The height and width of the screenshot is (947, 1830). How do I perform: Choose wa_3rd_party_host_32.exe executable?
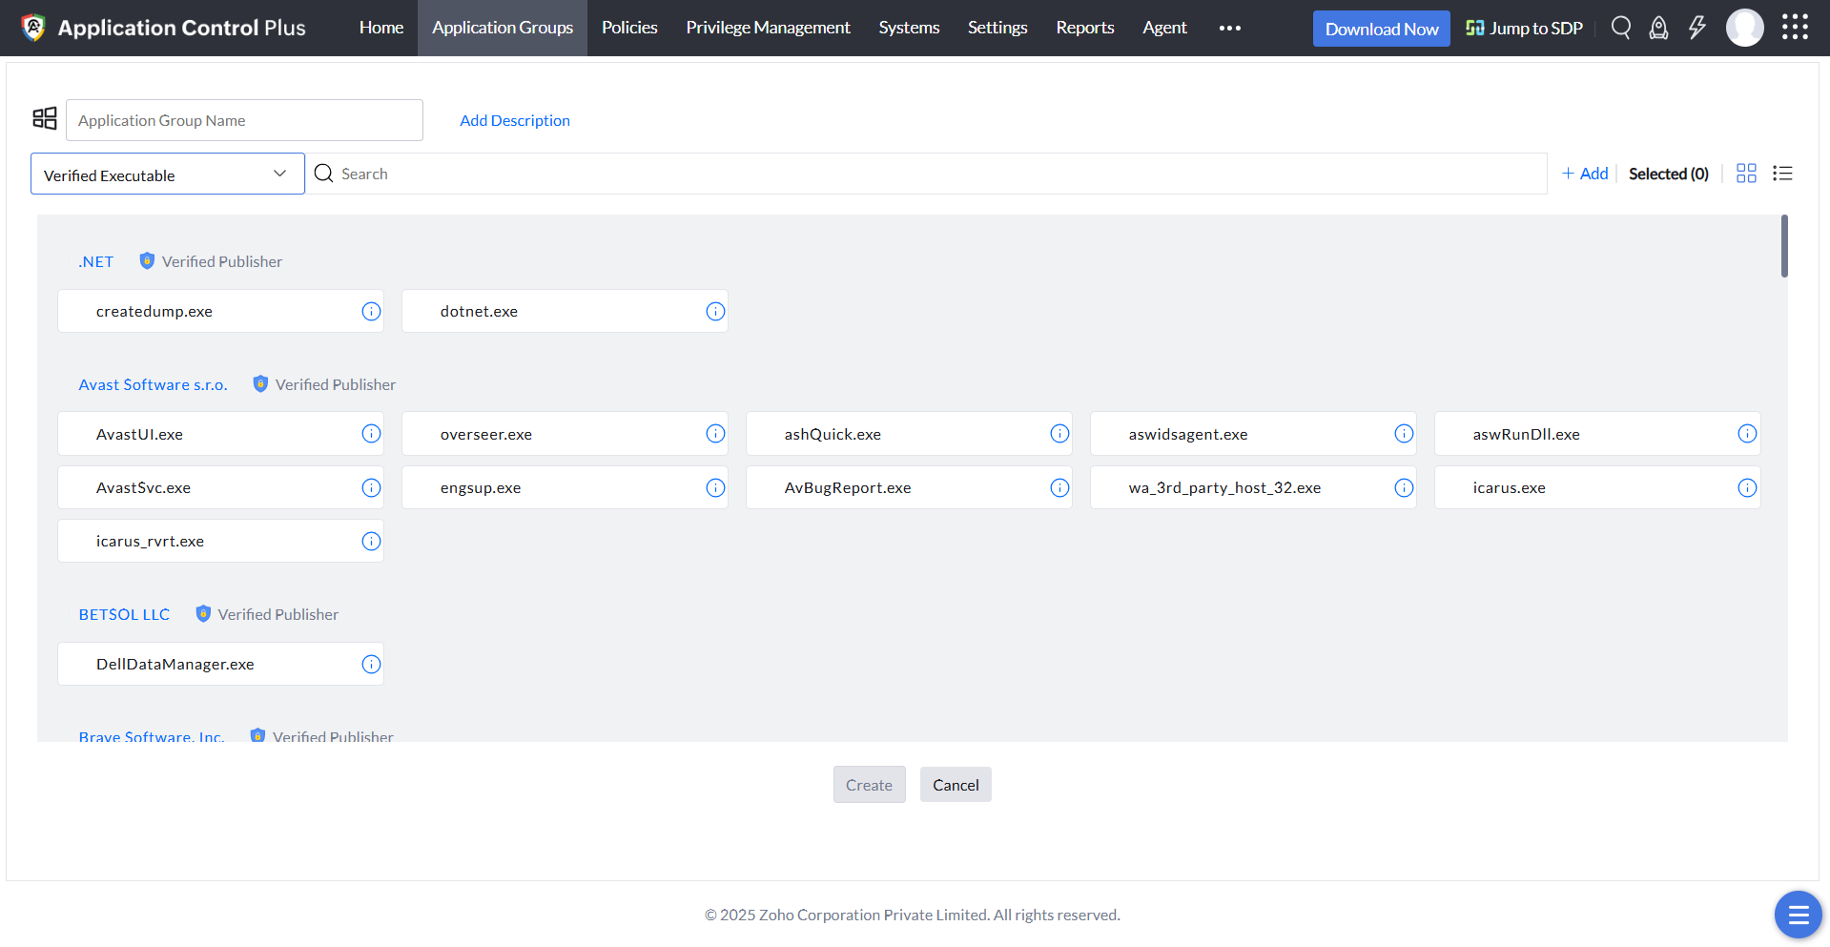pyautogui.click(x=1253, y=488)
